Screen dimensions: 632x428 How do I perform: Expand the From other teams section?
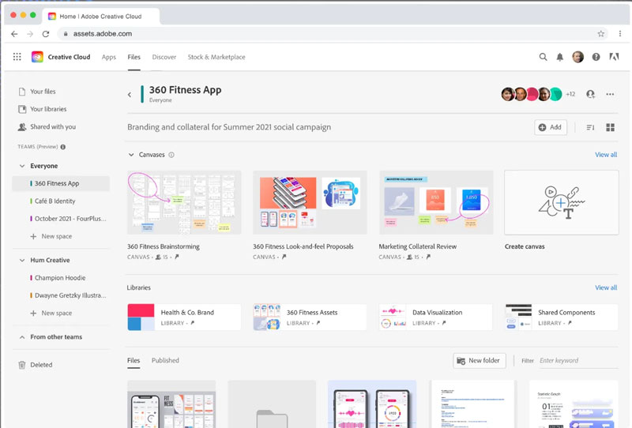pyautogui.click(x=22, y=337)
